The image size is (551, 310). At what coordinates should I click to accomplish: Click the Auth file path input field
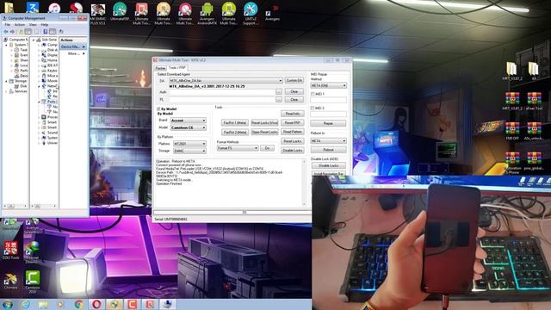pyautogui.click(x=222, y=92)
